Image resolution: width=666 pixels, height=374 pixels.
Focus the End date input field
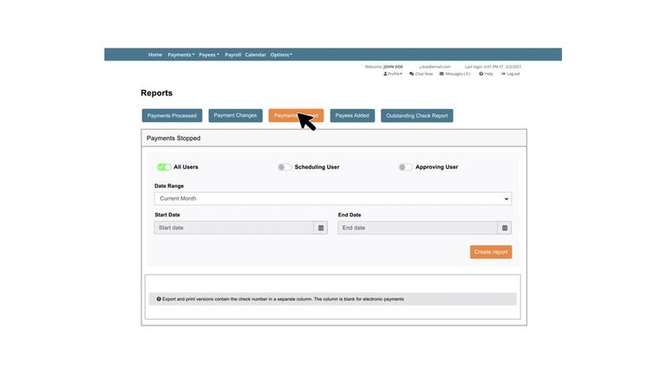click(x=417, y=228)
